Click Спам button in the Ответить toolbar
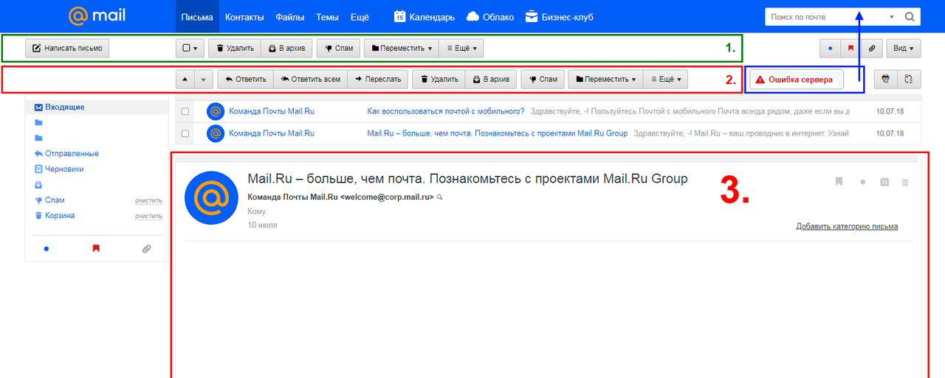The height and width of the screenshot is (378, 945). (543, 80)
